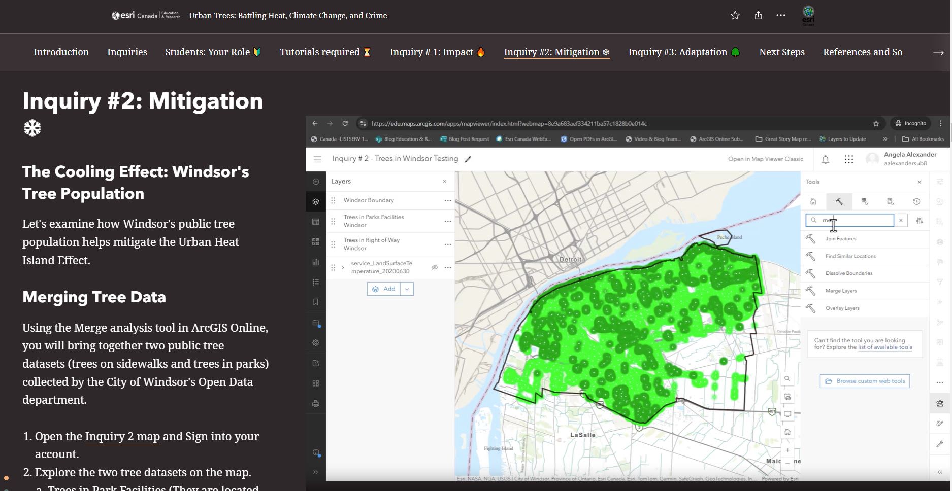The width and height of the screenshot is (952, 491).
Task: Choose the Join Features tool
Action: click(865, 239)
